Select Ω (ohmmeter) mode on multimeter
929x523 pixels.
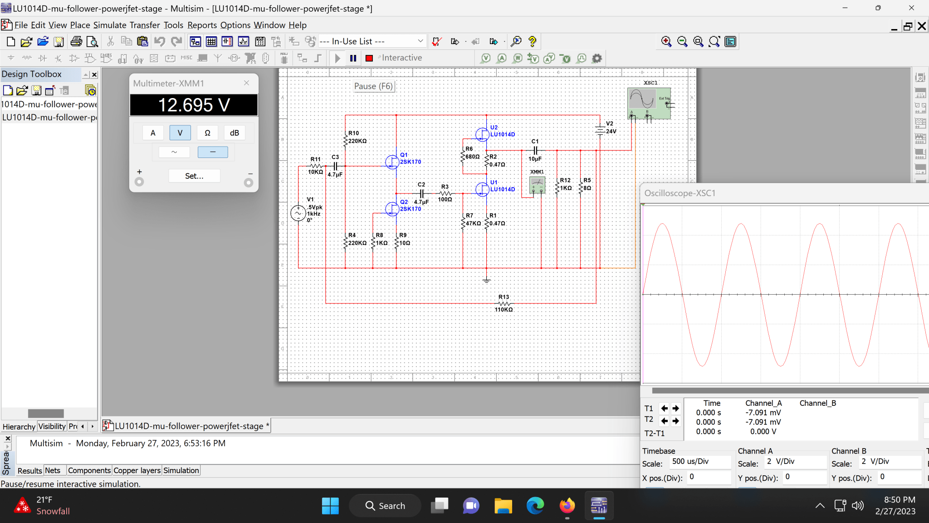207,133
